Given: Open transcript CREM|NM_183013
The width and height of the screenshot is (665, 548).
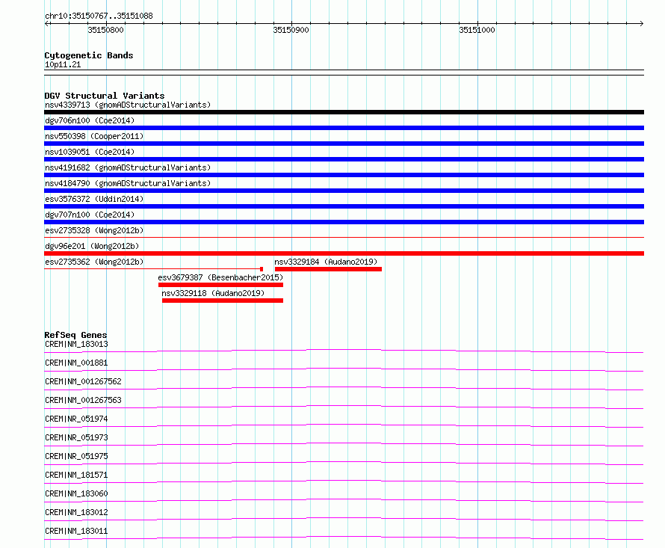Looking at the screenshot, I should pos(76,344).
